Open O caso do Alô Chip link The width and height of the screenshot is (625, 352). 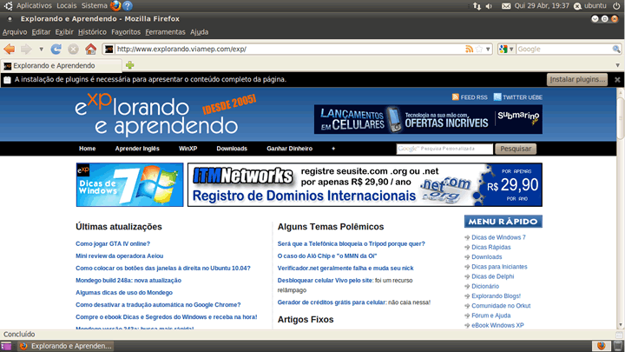[327, 256]
